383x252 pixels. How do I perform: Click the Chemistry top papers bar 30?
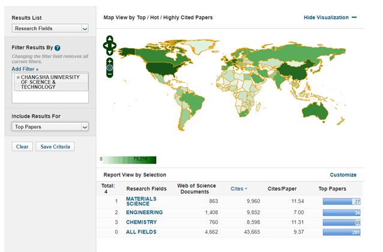(x=342, y=223)
